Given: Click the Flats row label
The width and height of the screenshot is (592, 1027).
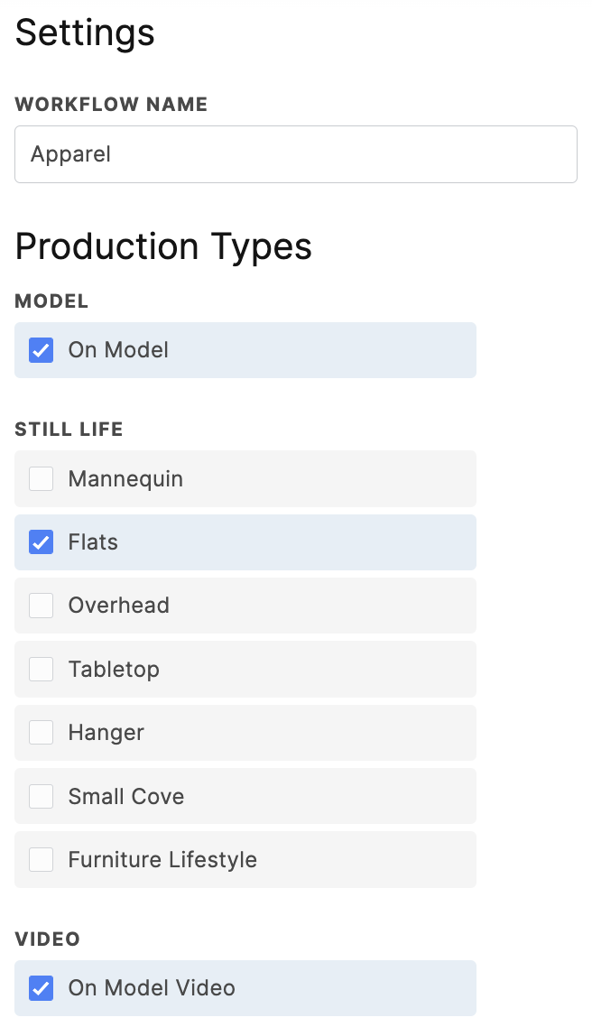Looking at the screenshot, I should tap(93, 541).
